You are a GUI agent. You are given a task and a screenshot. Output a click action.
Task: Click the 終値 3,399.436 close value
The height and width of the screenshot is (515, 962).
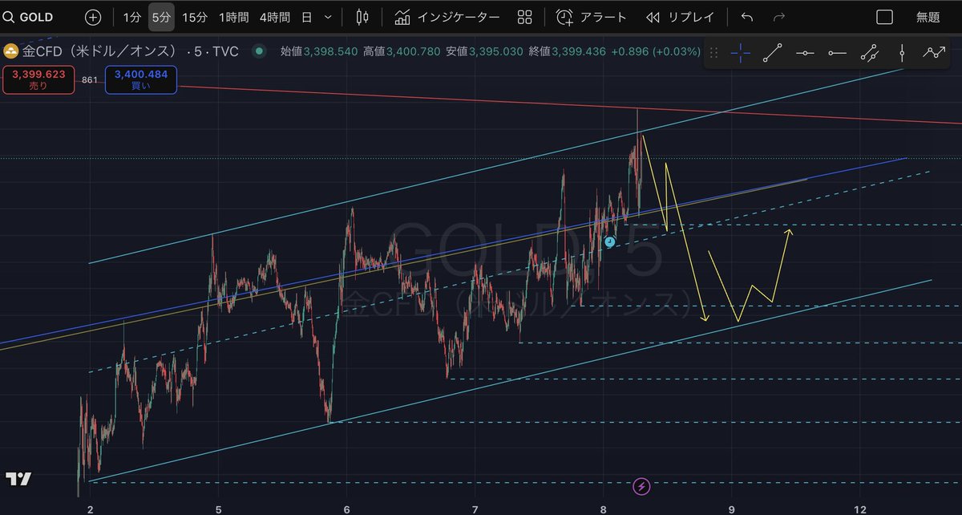pyautogui.click(x=567, y=51)
